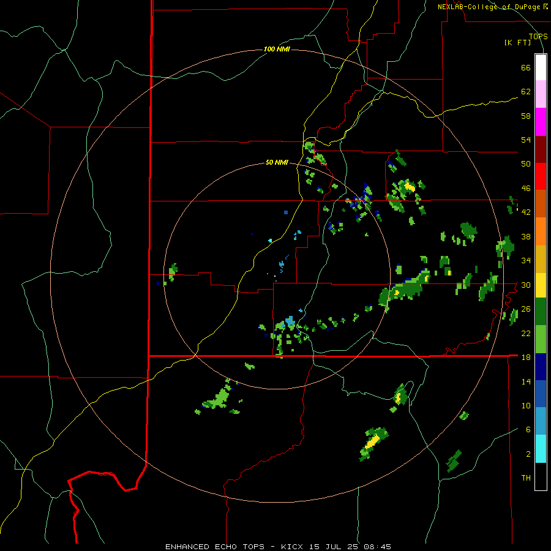This screenshot has width=551, height=551.
Task: Click the TH threshold label
Action: tap(526, 478)
